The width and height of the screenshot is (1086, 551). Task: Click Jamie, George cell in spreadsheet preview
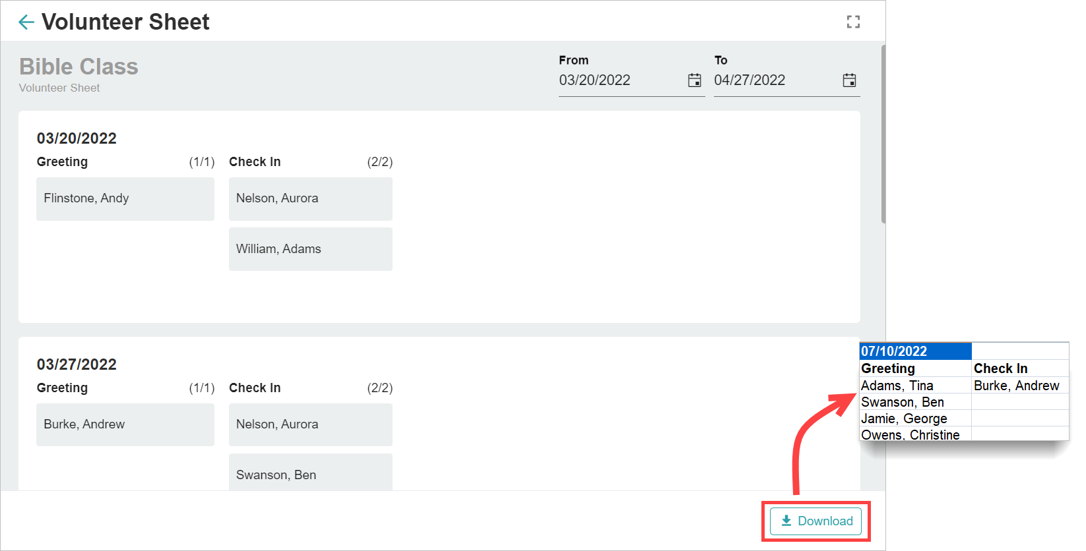pos(915,419)
